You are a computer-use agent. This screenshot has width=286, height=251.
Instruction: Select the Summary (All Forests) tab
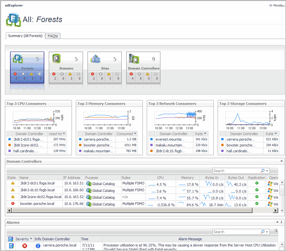point(25,36)
